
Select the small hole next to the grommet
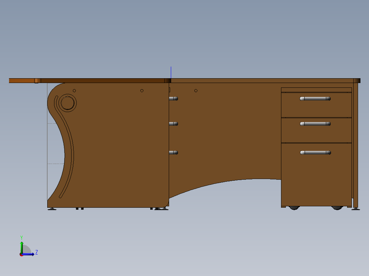(74, 91)
